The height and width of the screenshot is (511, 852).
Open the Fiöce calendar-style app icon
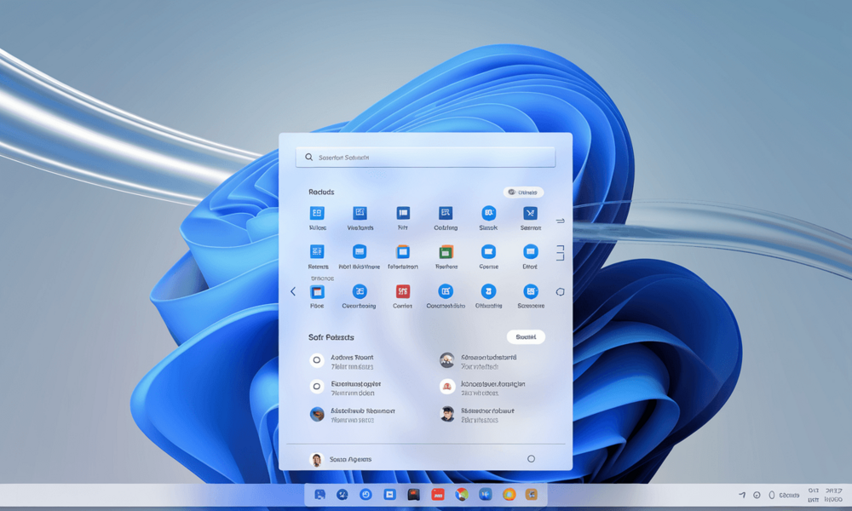pyautogui.click(x=317, y=291)
